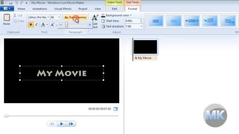Click the full screen preview icon
Viewport: 239px width, 134px height.
click(x=116, y=109)
